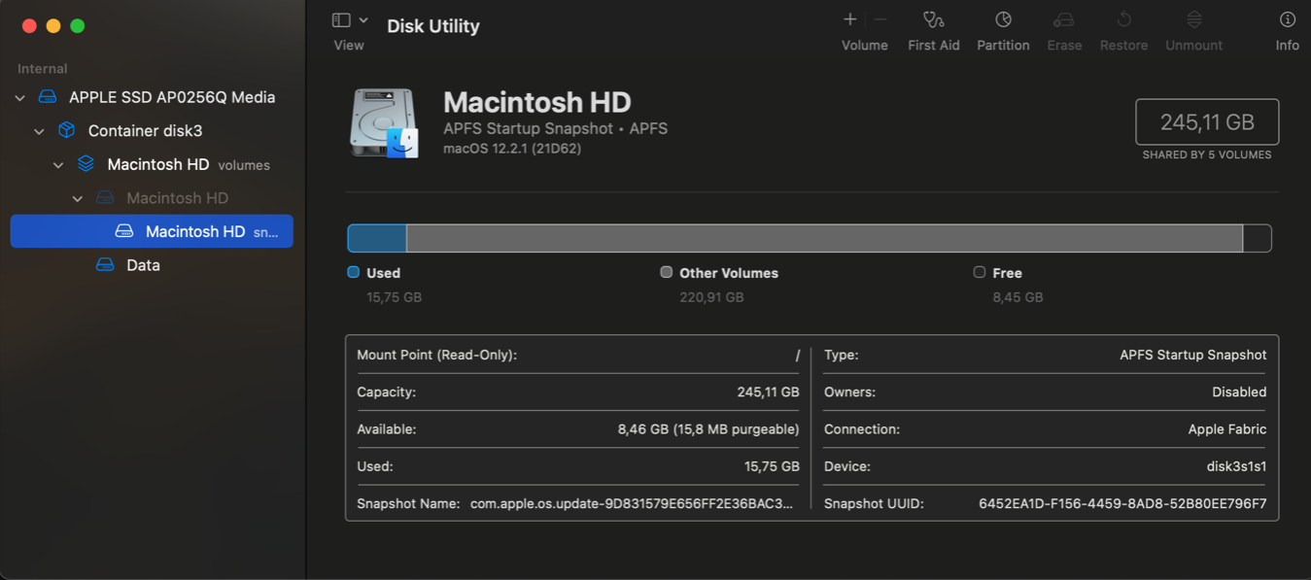Select the Data volume label in sidebar
The image size is (1311, 580).
click(144, 265)
